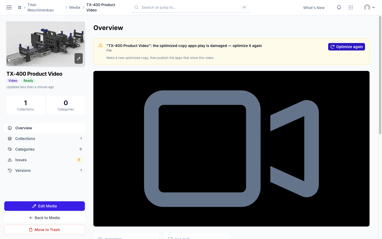Click the Video type tag
This screenshot has width=382, height=239.
13,81
